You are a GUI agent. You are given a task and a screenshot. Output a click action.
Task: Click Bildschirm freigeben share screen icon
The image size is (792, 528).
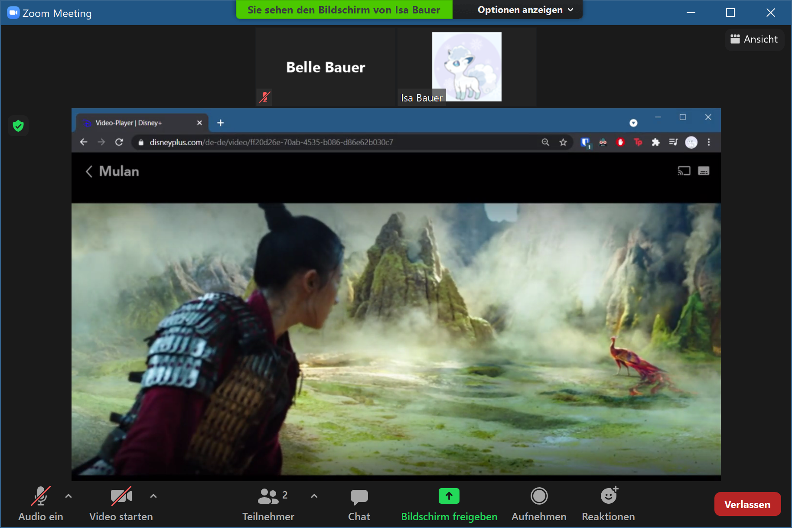(449, 496)
